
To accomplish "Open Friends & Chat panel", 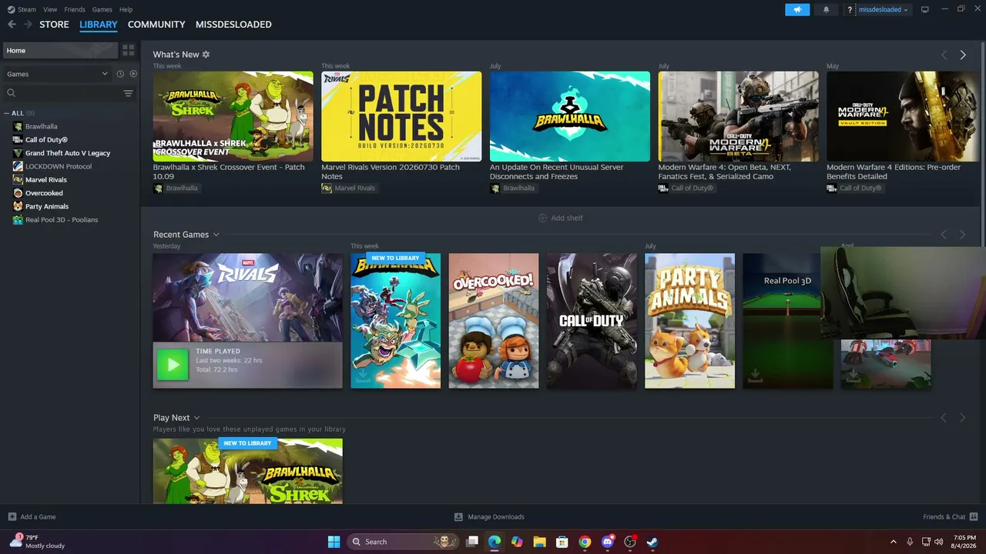I will 951,517.
